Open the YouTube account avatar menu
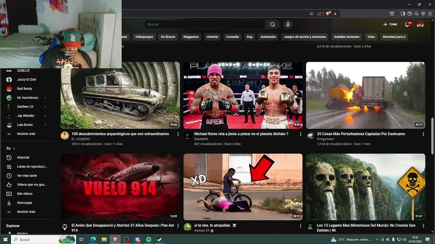Screen dimensions: 435x244 tap(420, 24)
